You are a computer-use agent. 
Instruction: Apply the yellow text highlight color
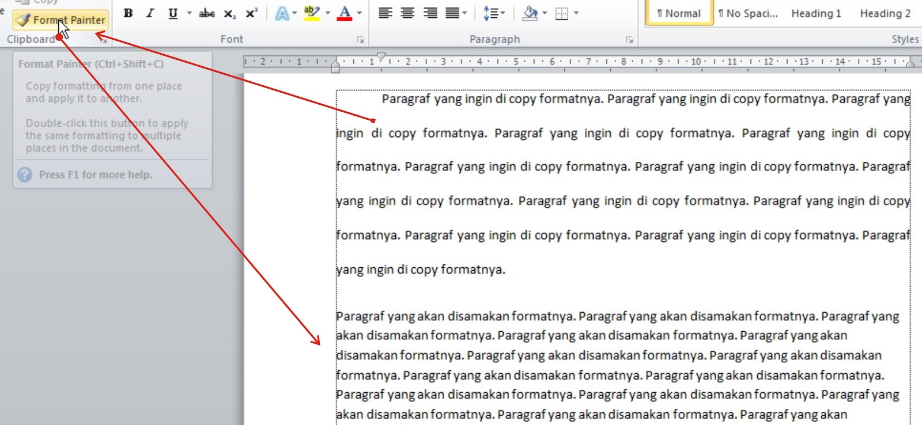tap(312, 13)
